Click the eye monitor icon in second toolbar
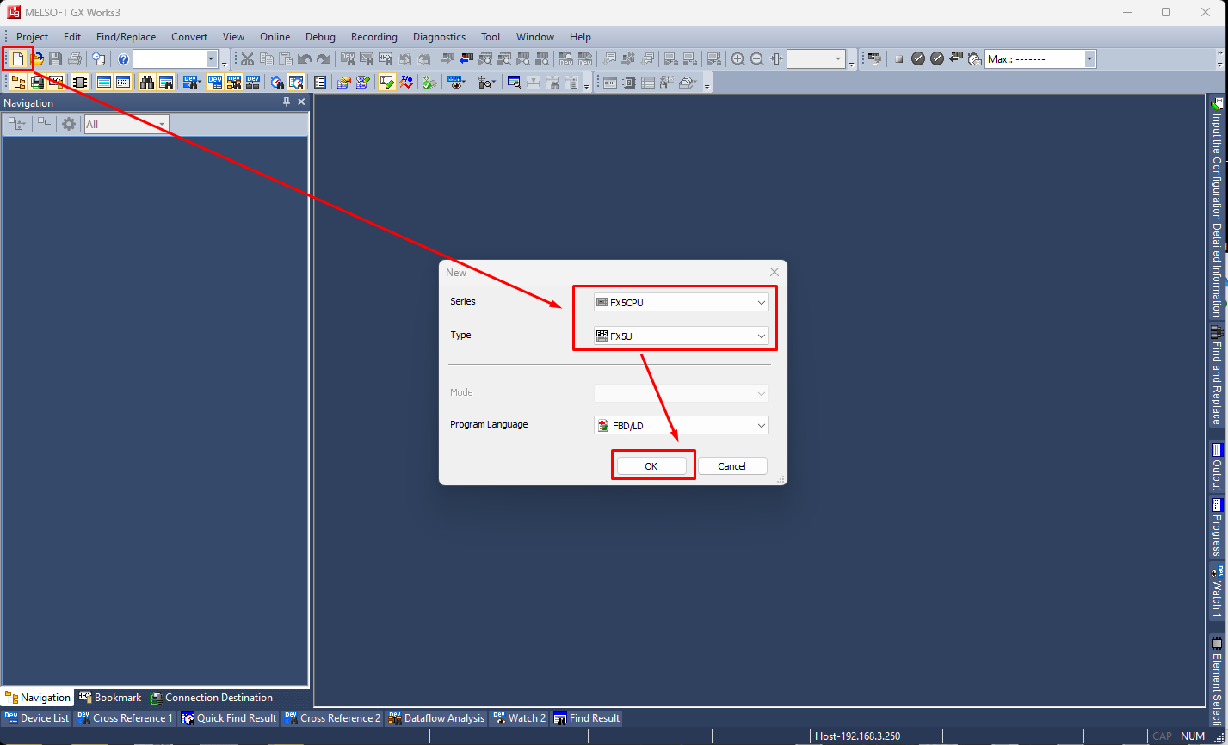Screen dimensions: 1228x745 (x=455, y=83)
